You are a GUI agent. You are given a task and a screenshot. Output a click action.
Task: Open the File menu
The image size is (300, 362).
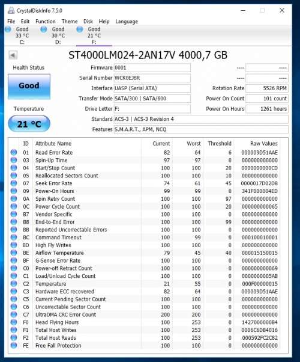11,22
